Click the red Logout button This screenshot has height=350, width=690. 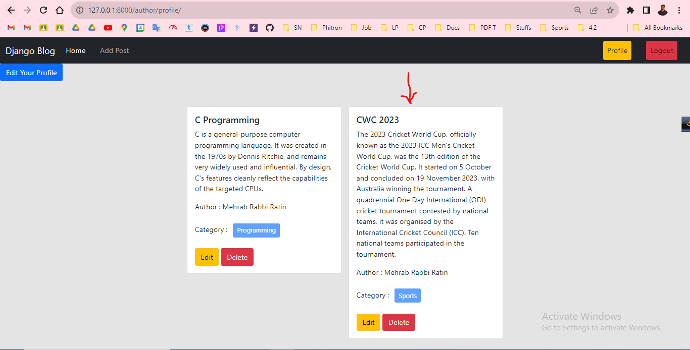(662, 50)
